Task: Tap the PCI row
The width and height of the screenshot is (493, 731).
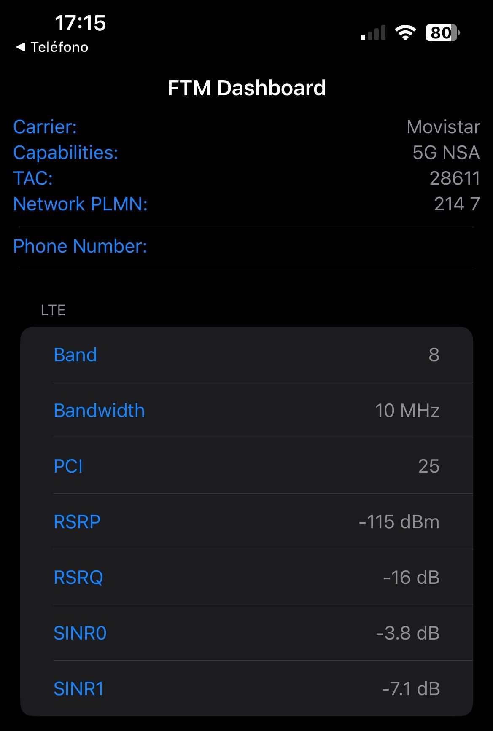Action: 246,466
